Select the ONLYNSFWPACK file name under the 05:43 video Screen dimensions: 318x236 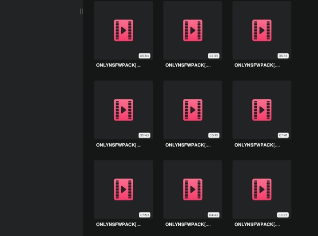(119, 145)
